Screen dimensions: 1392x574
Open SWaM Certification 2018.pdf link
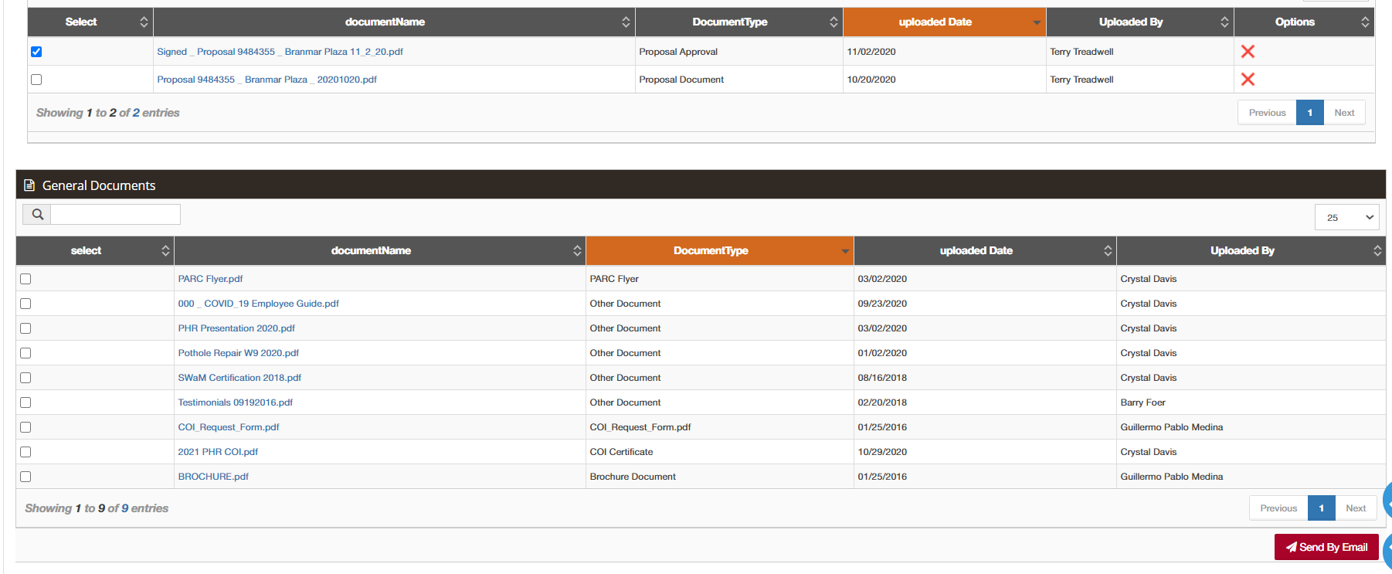tap(239, 378)
